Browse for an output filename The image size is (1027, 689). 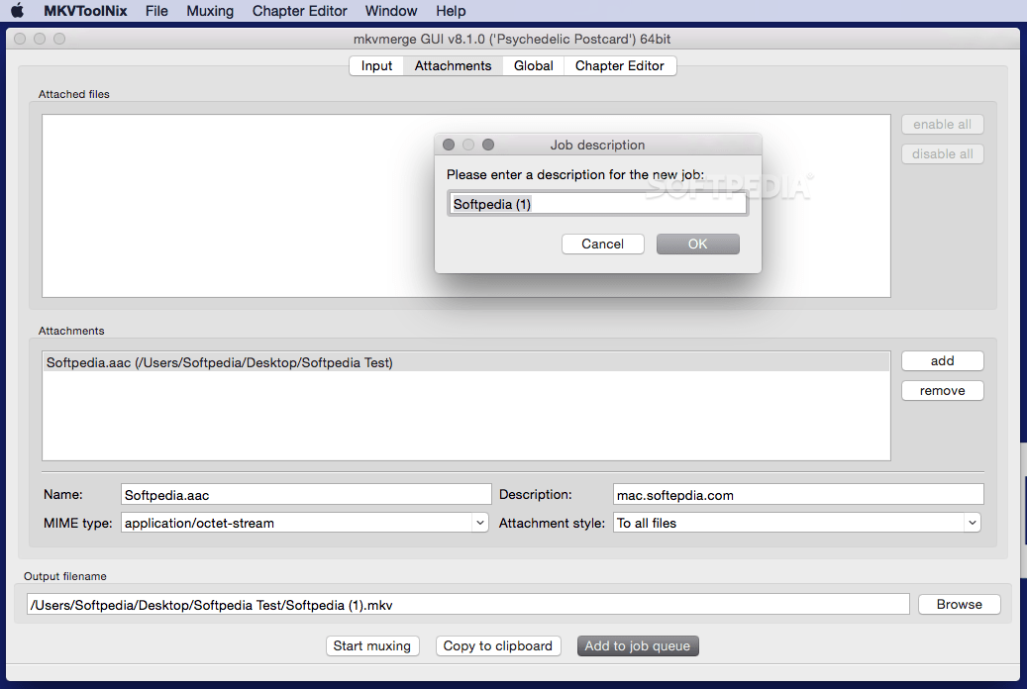pyautogui.click(x=959, y=604)
